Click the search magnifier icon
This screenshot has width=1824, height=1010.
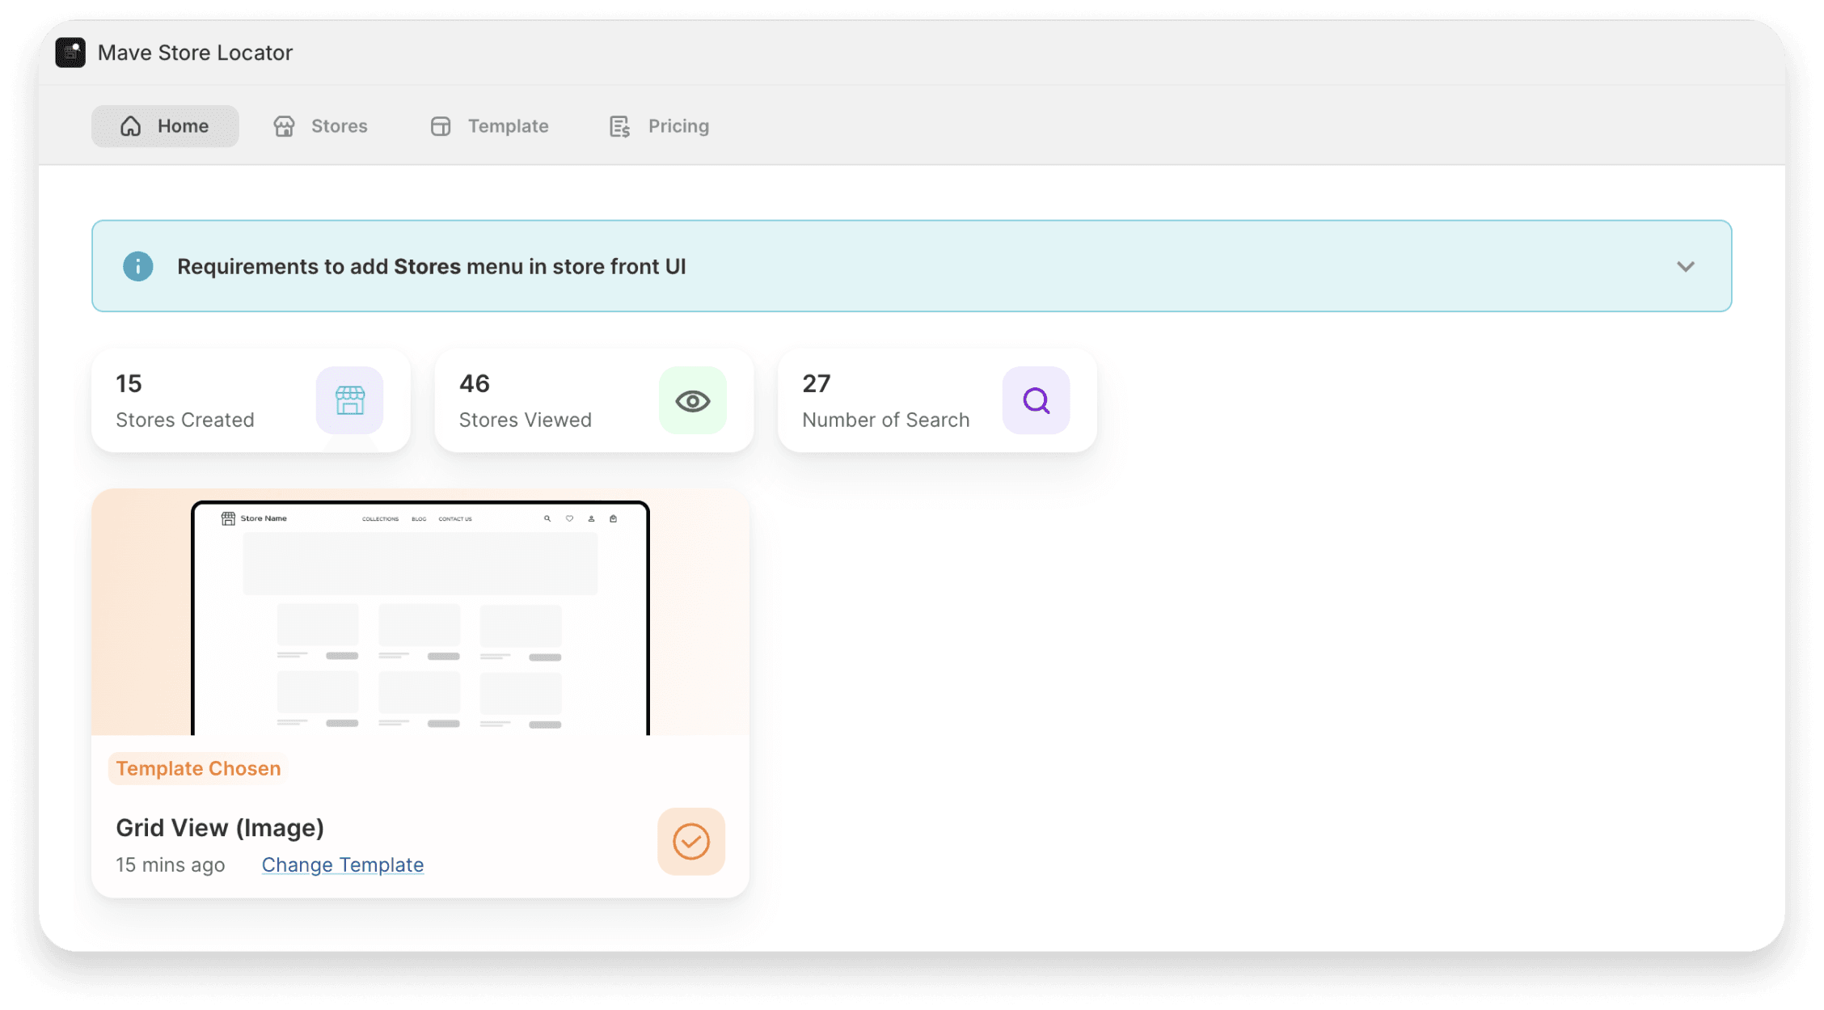pos(1036,400)
